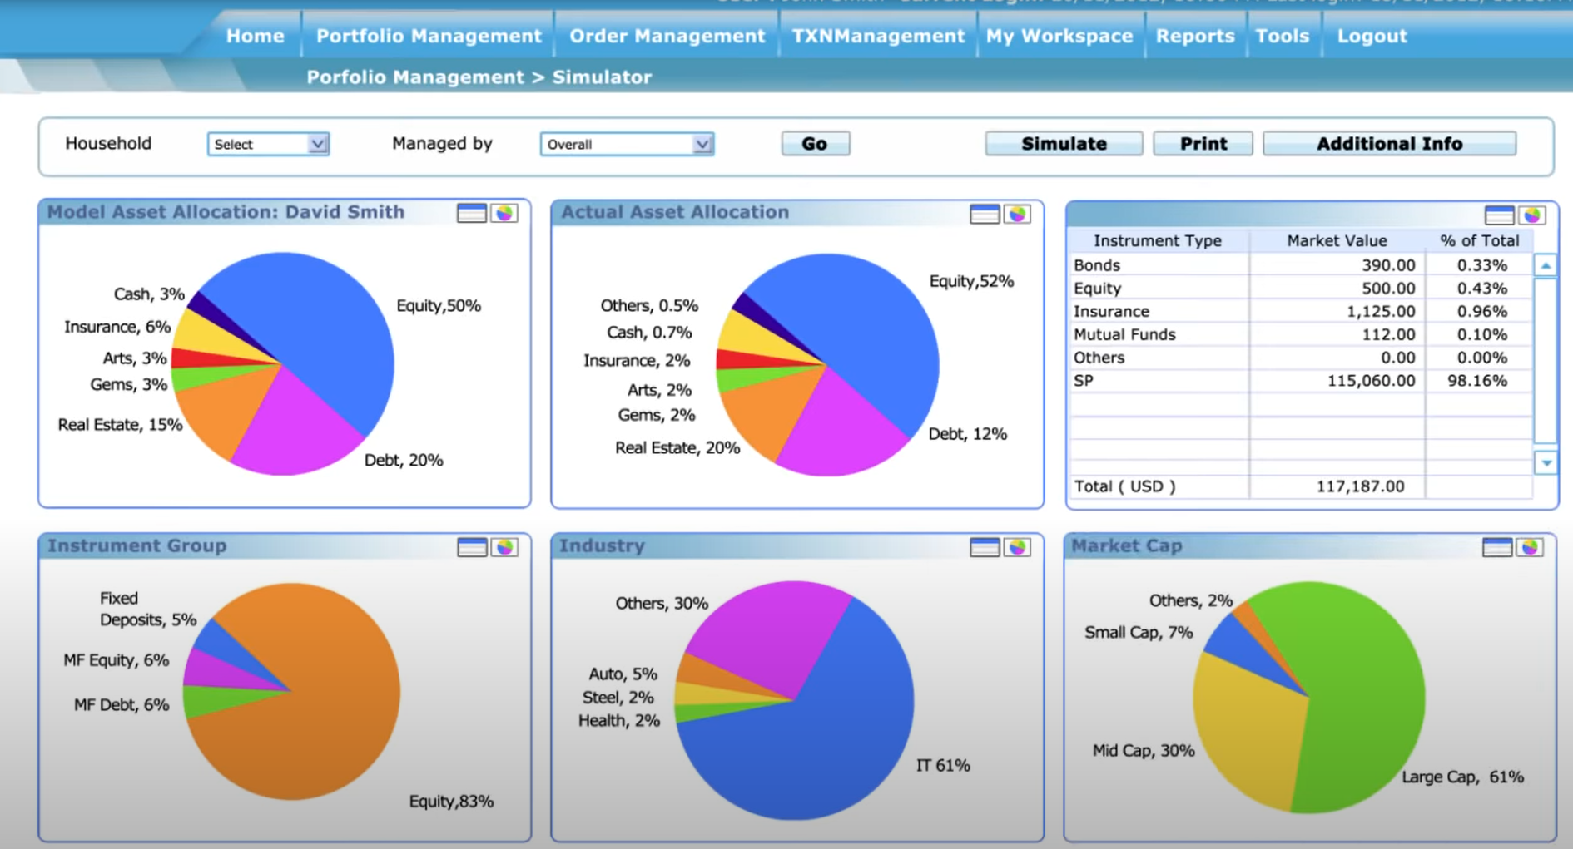Click the Print button
The height and width of the screenshot is (849, 1573).
click(x=1203, y=143)
